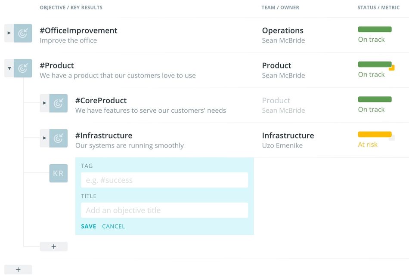Click the TAG input field
The height and width of the screenshot is (280, 409).
164,180
